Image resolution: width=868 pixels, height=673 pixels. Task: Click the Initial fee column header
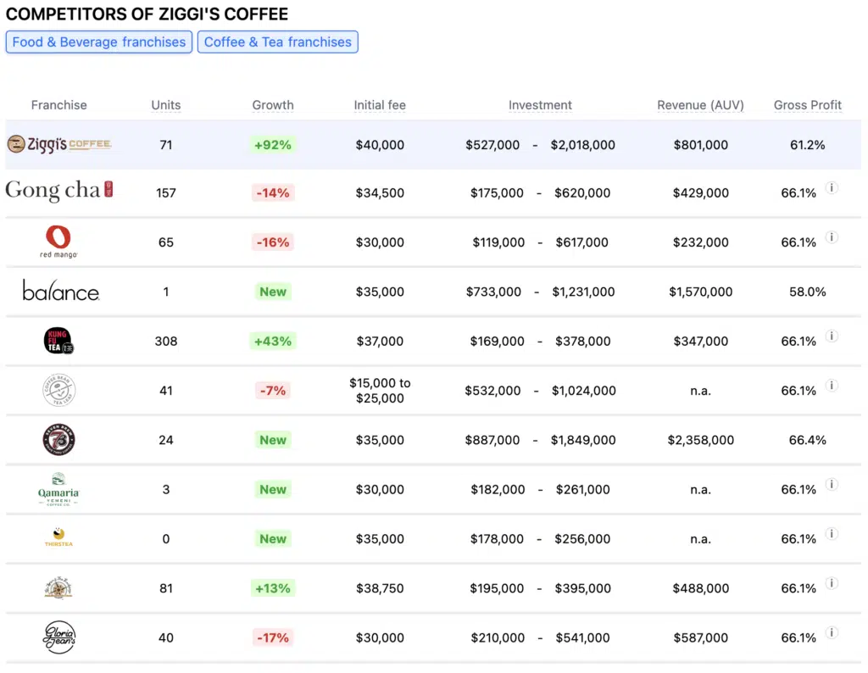380,105
